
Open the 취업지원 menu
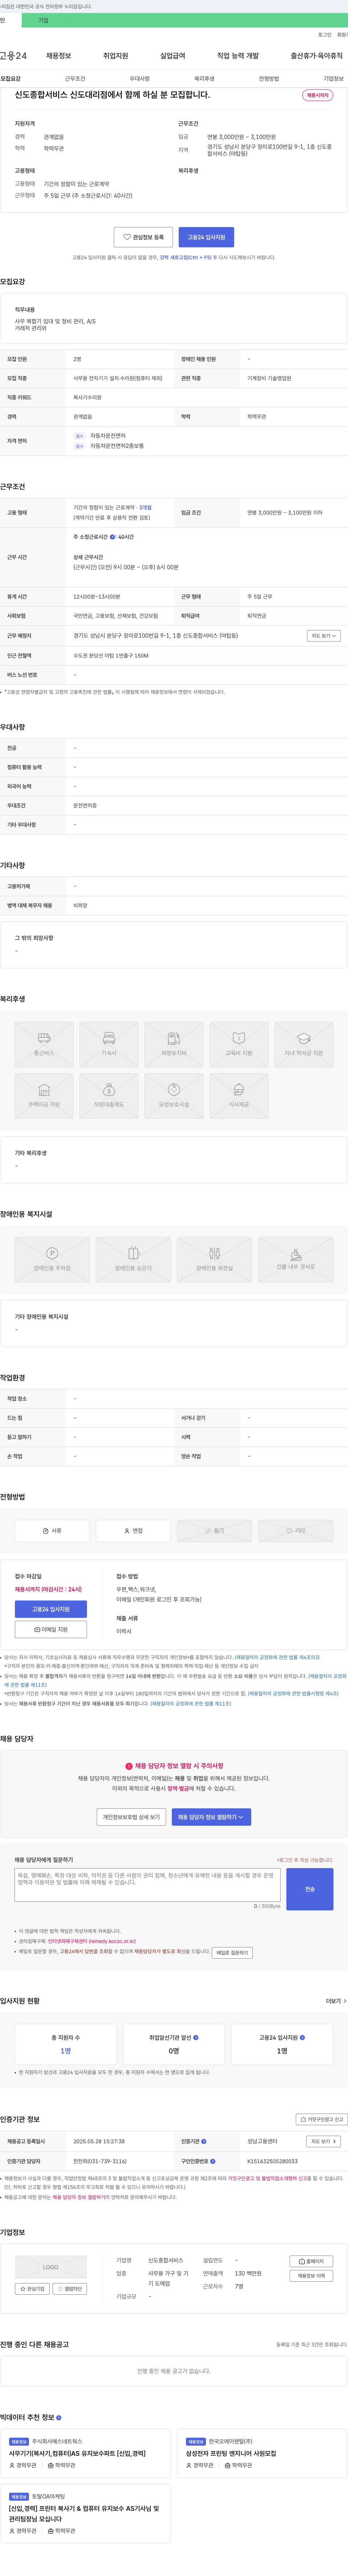click(x=116, y=56)
